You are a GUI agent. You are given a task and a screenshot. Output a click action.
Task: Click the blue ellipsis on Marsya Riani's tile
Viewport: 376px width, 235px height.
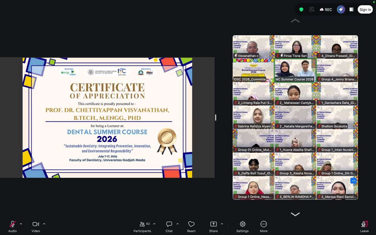pyautogui.click(x=353, y=181)
